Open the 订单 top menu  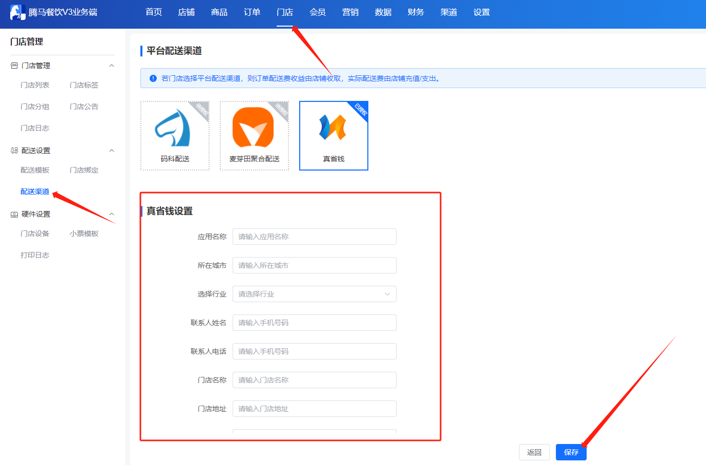pos(252,12)
